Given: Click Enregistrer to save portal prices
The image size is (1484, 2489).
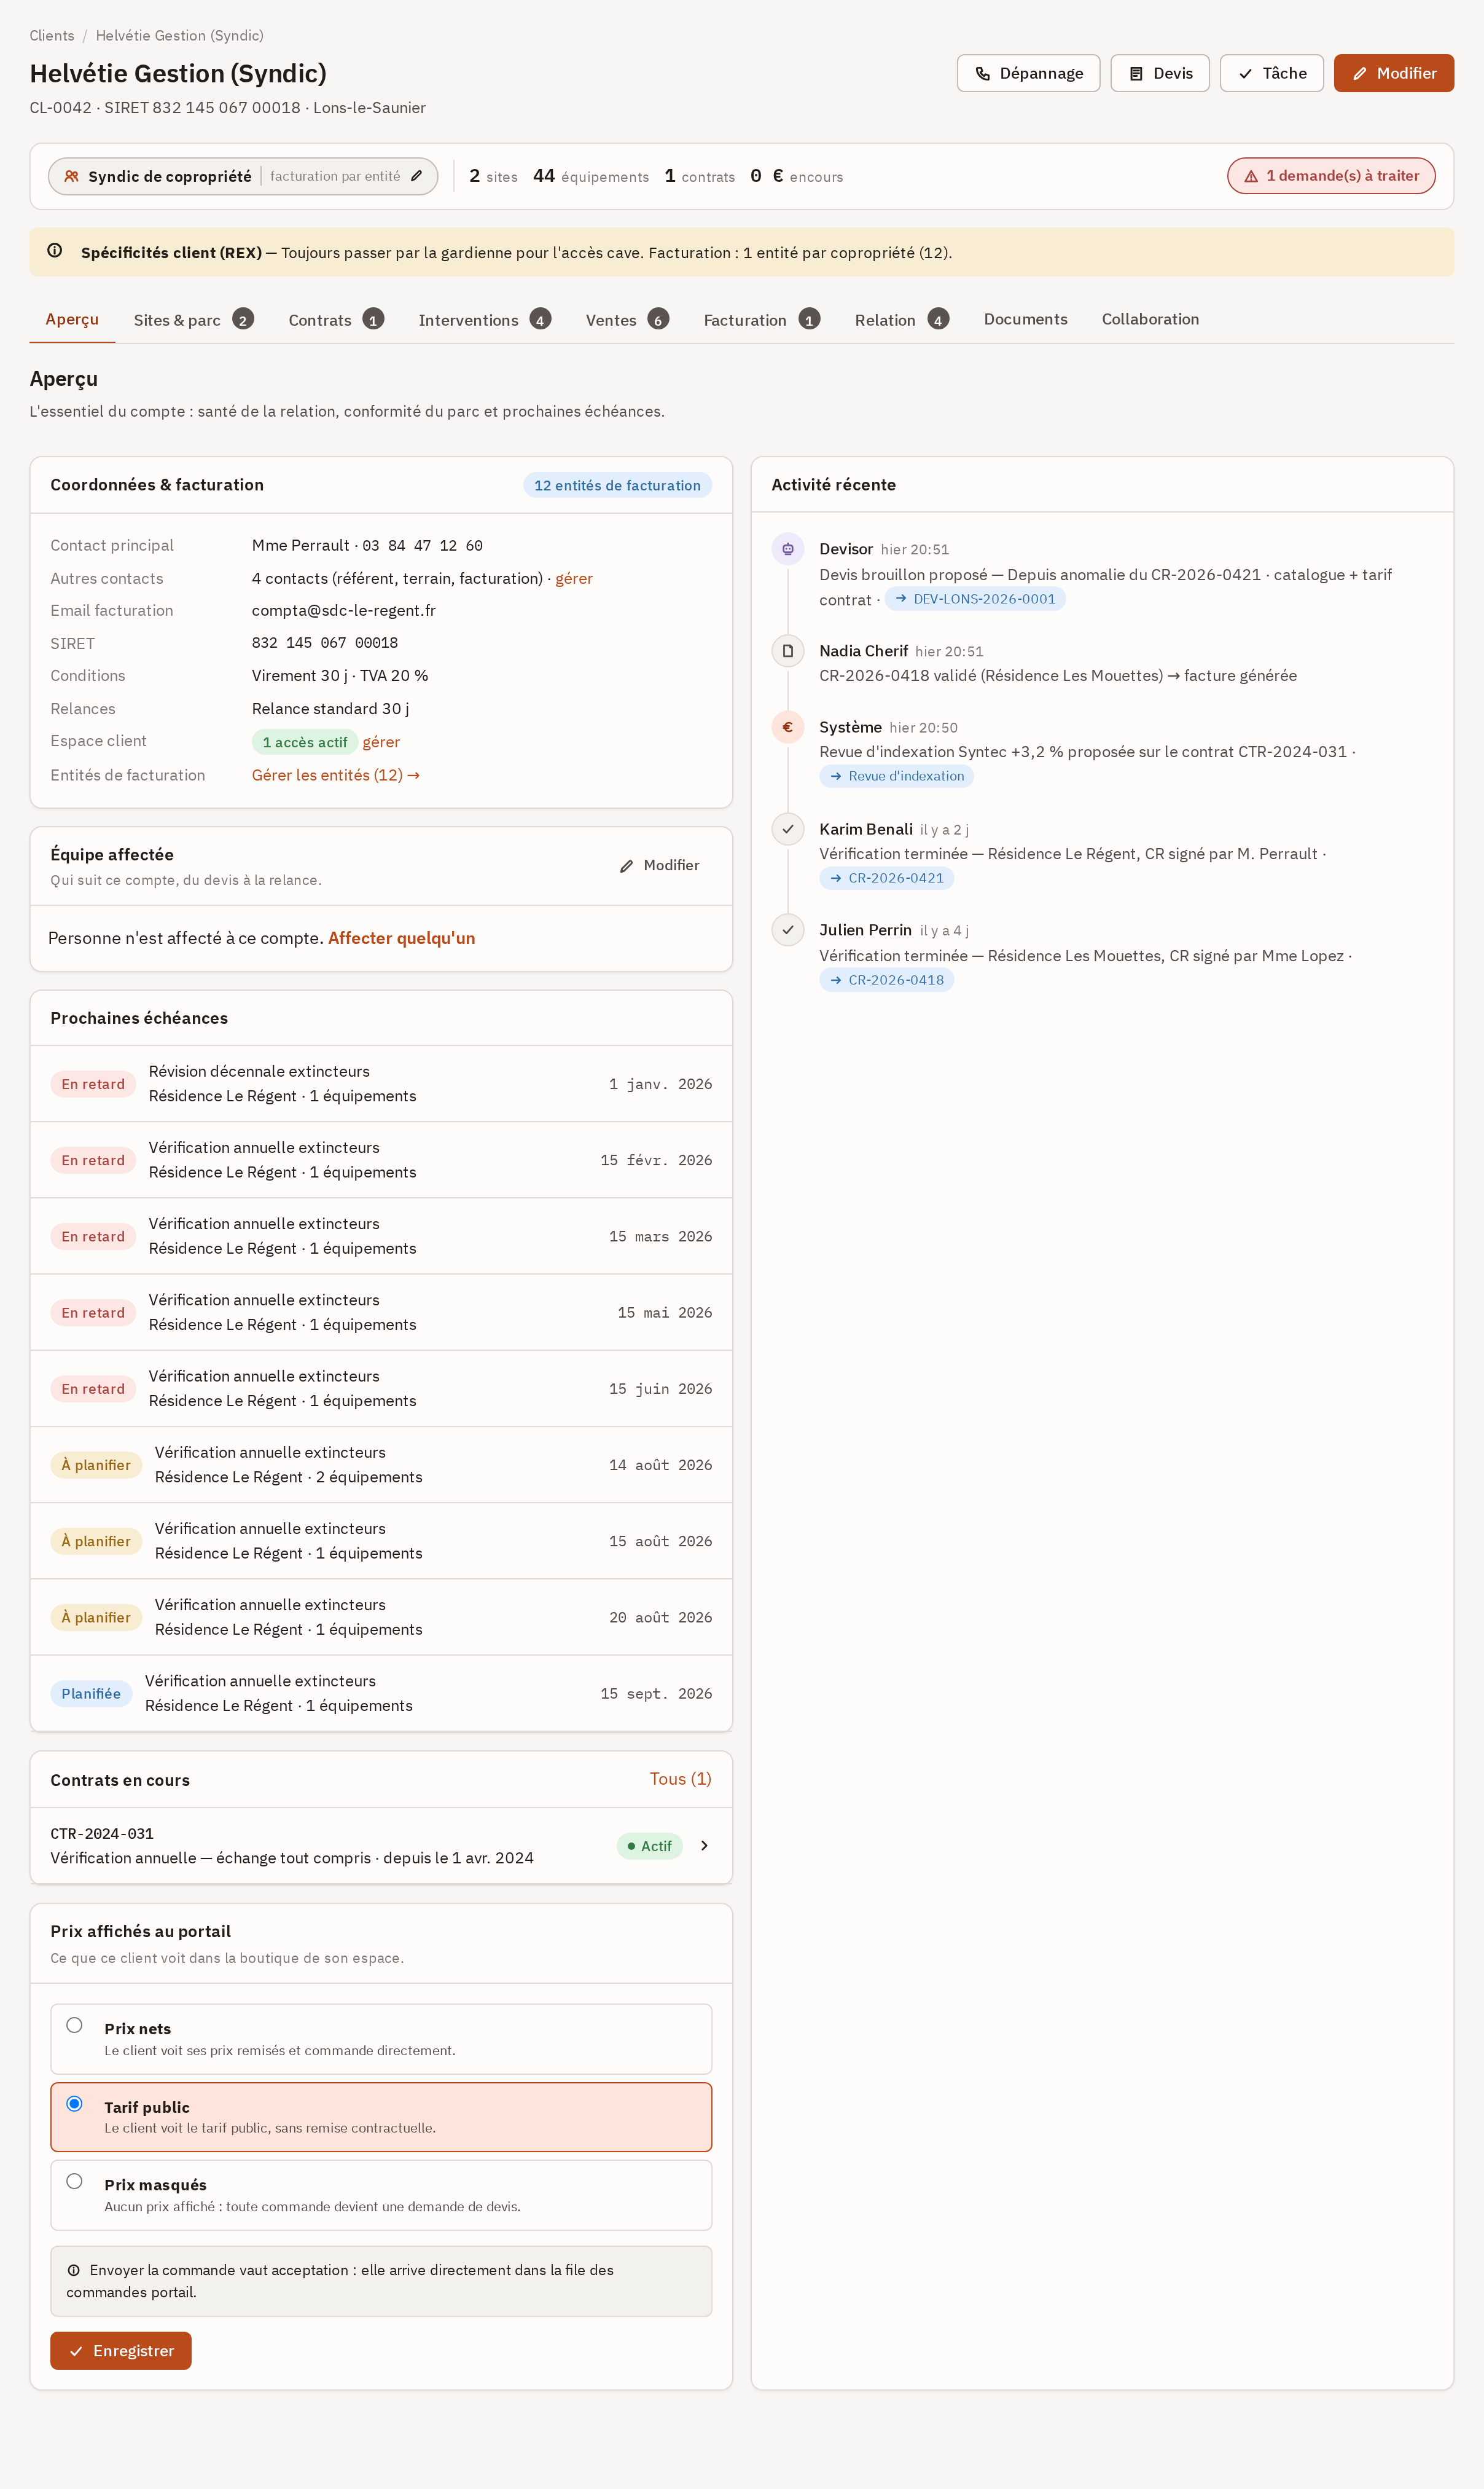Looking at the screenshot, I should pos(121,2351).
